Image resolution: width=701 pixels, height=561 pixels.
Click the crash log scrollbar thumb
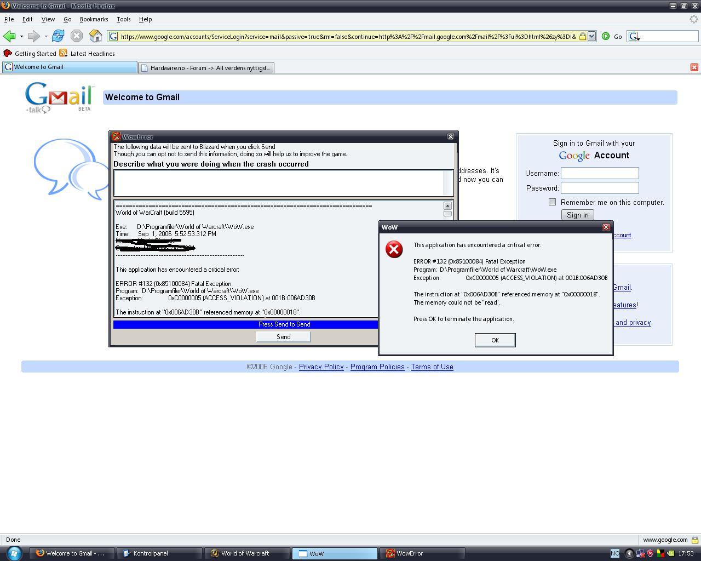[x=447, y=214]
